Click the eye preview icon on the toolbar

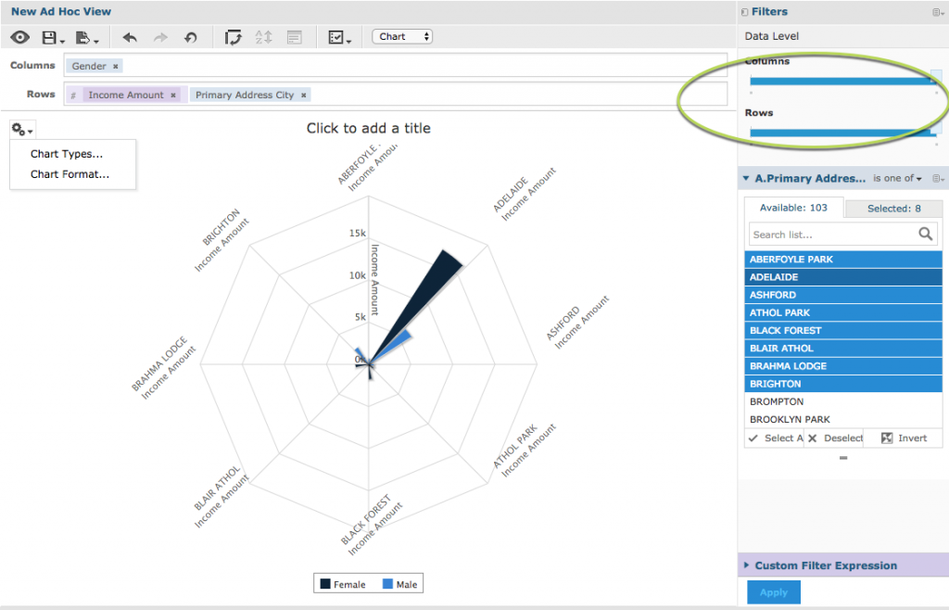pyautogui.click(x=19, y=36)
